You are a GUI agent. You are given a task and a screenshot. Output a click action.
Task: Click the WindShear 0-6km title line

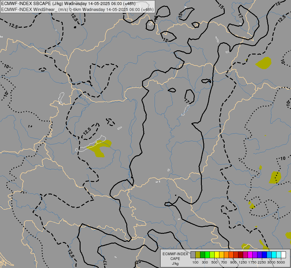point(77,10)
